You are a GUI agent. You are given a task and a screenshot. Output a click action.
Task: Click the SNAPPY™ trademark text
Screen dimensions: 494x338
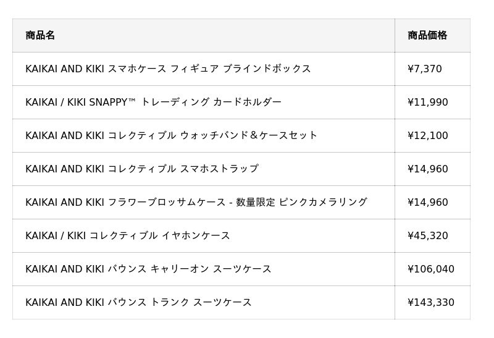coord(112,102)
